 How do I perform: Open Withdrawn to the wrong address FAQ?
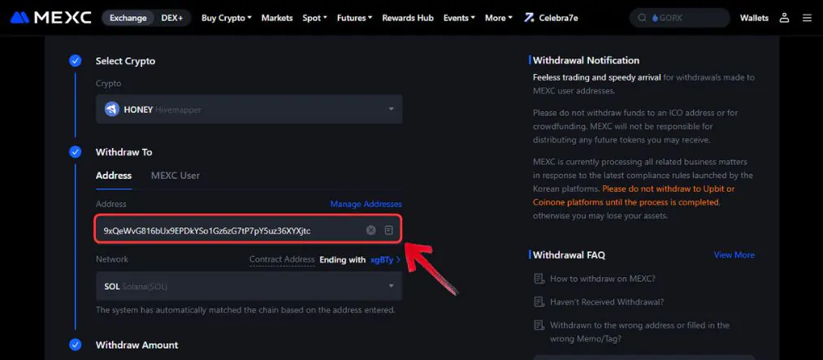639,332
